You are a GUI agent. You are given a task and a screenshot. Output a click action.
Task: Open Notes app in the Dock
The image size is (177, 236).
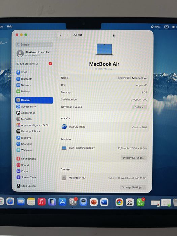pyautogui.click(x=31, y=202)
